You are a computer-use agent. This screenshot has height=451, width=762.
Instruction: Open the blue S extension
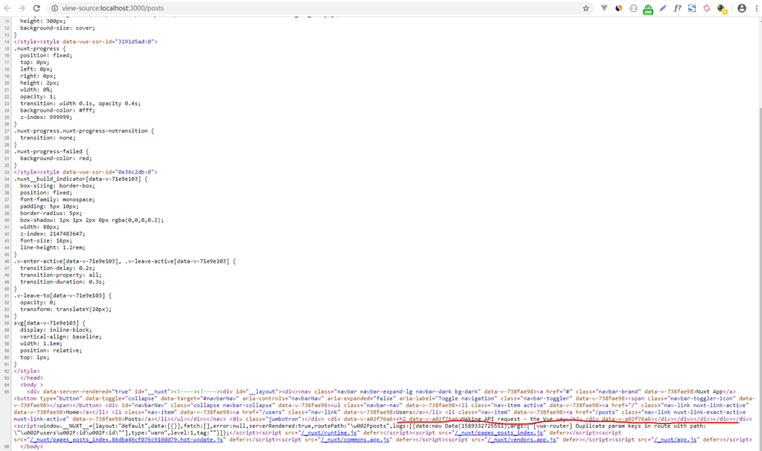(692, 8)
